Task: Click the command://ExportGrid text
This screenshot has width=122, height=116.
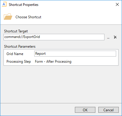Action: (x=22, y=37)
